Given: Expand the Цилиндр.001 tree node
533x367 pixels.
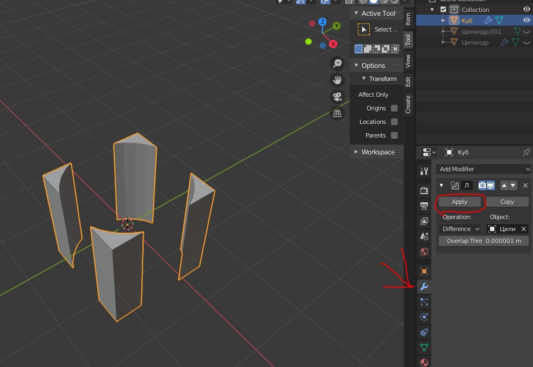Looking at the screenshot, I should [x=443, y=32].
